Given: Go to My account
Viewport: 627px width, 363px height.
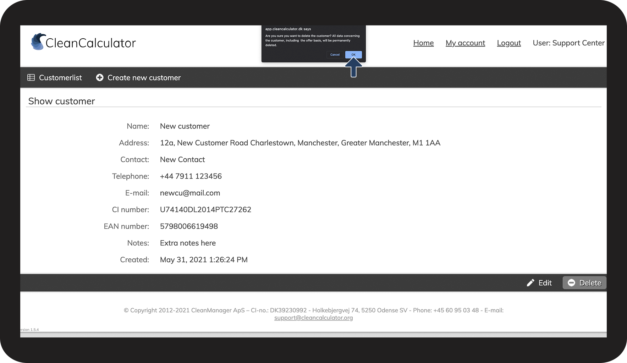Looking at the screenshot, I should (x=465, y=43).
